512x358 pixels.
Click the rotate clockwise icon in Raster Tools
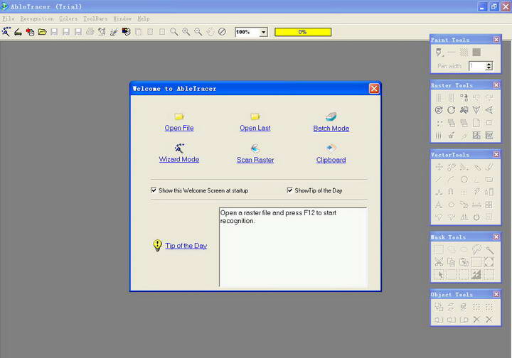(x=452, y=110)
